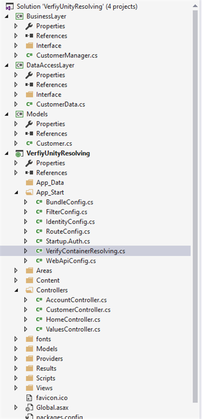Select Customer.cs in Models project
Viewport: 202px width, 419px height.
(54, 143)
